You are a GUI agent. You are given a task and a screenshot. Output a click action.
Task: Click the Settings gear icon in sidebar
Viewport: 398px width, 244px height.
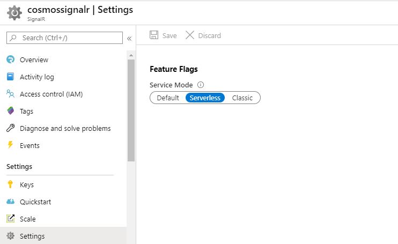(10, 235)
